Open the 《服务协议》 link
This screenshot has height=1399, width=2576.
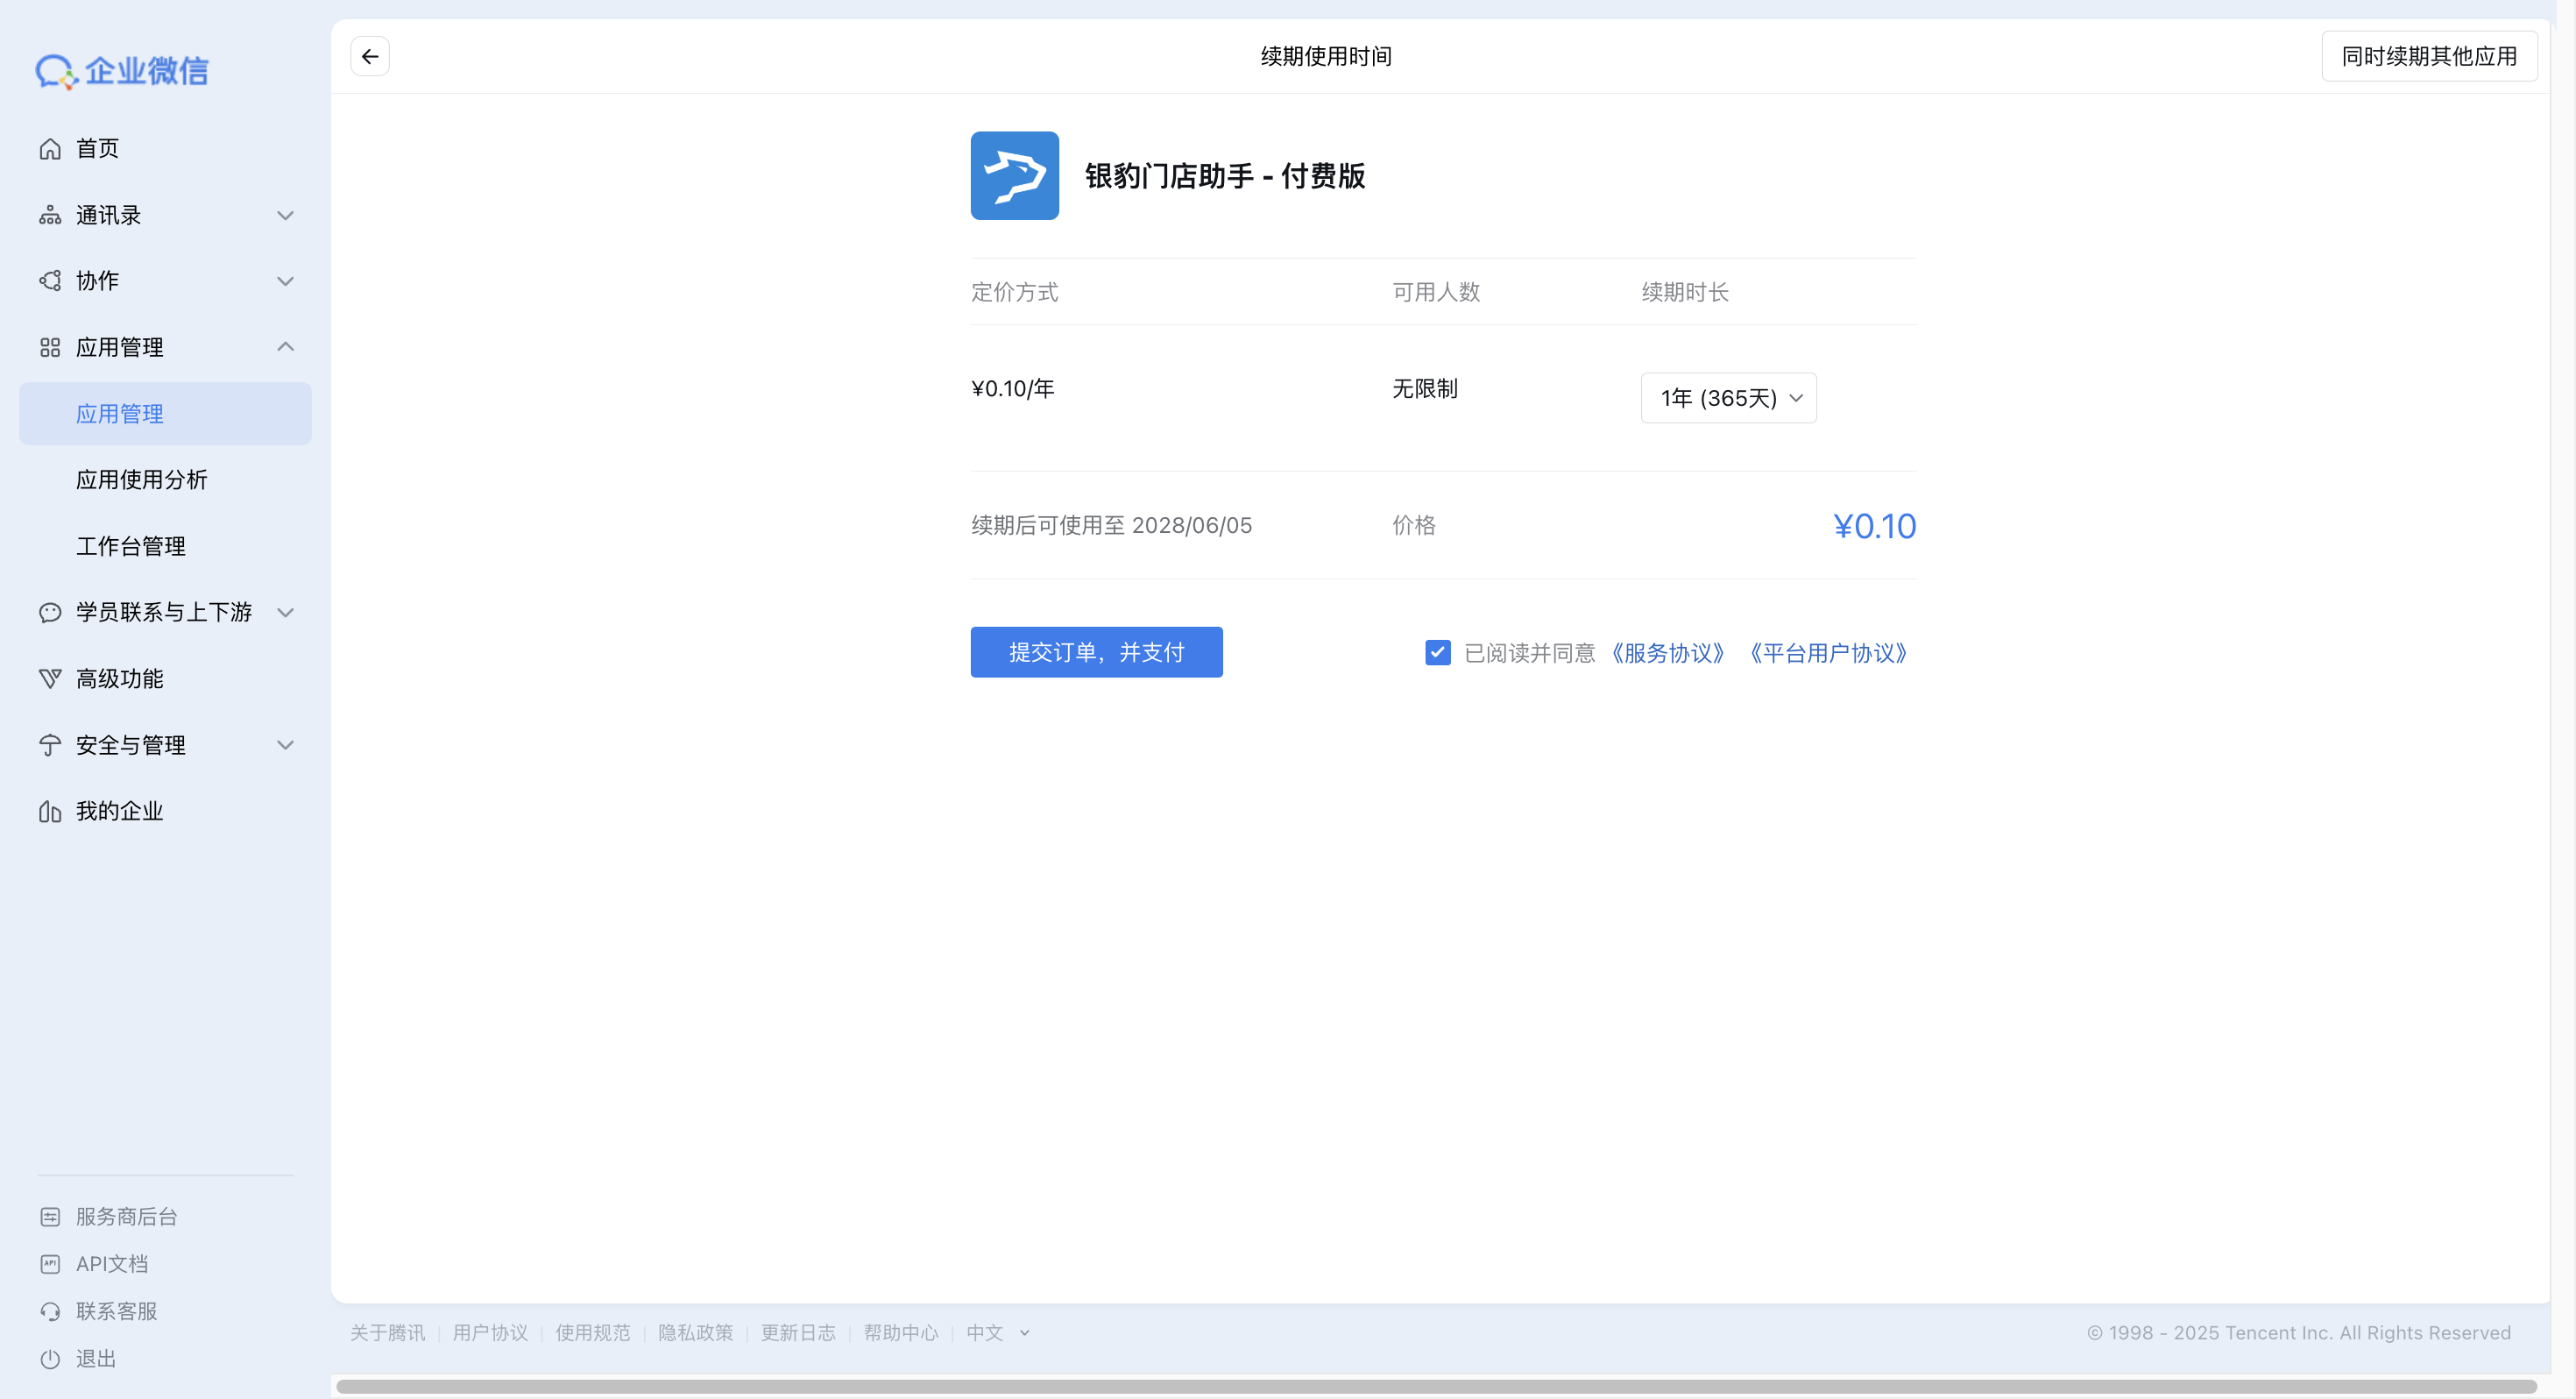pos(1667,653)
